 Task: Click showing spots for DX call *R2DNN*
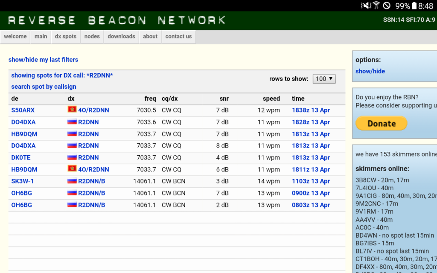click(62, 75)
